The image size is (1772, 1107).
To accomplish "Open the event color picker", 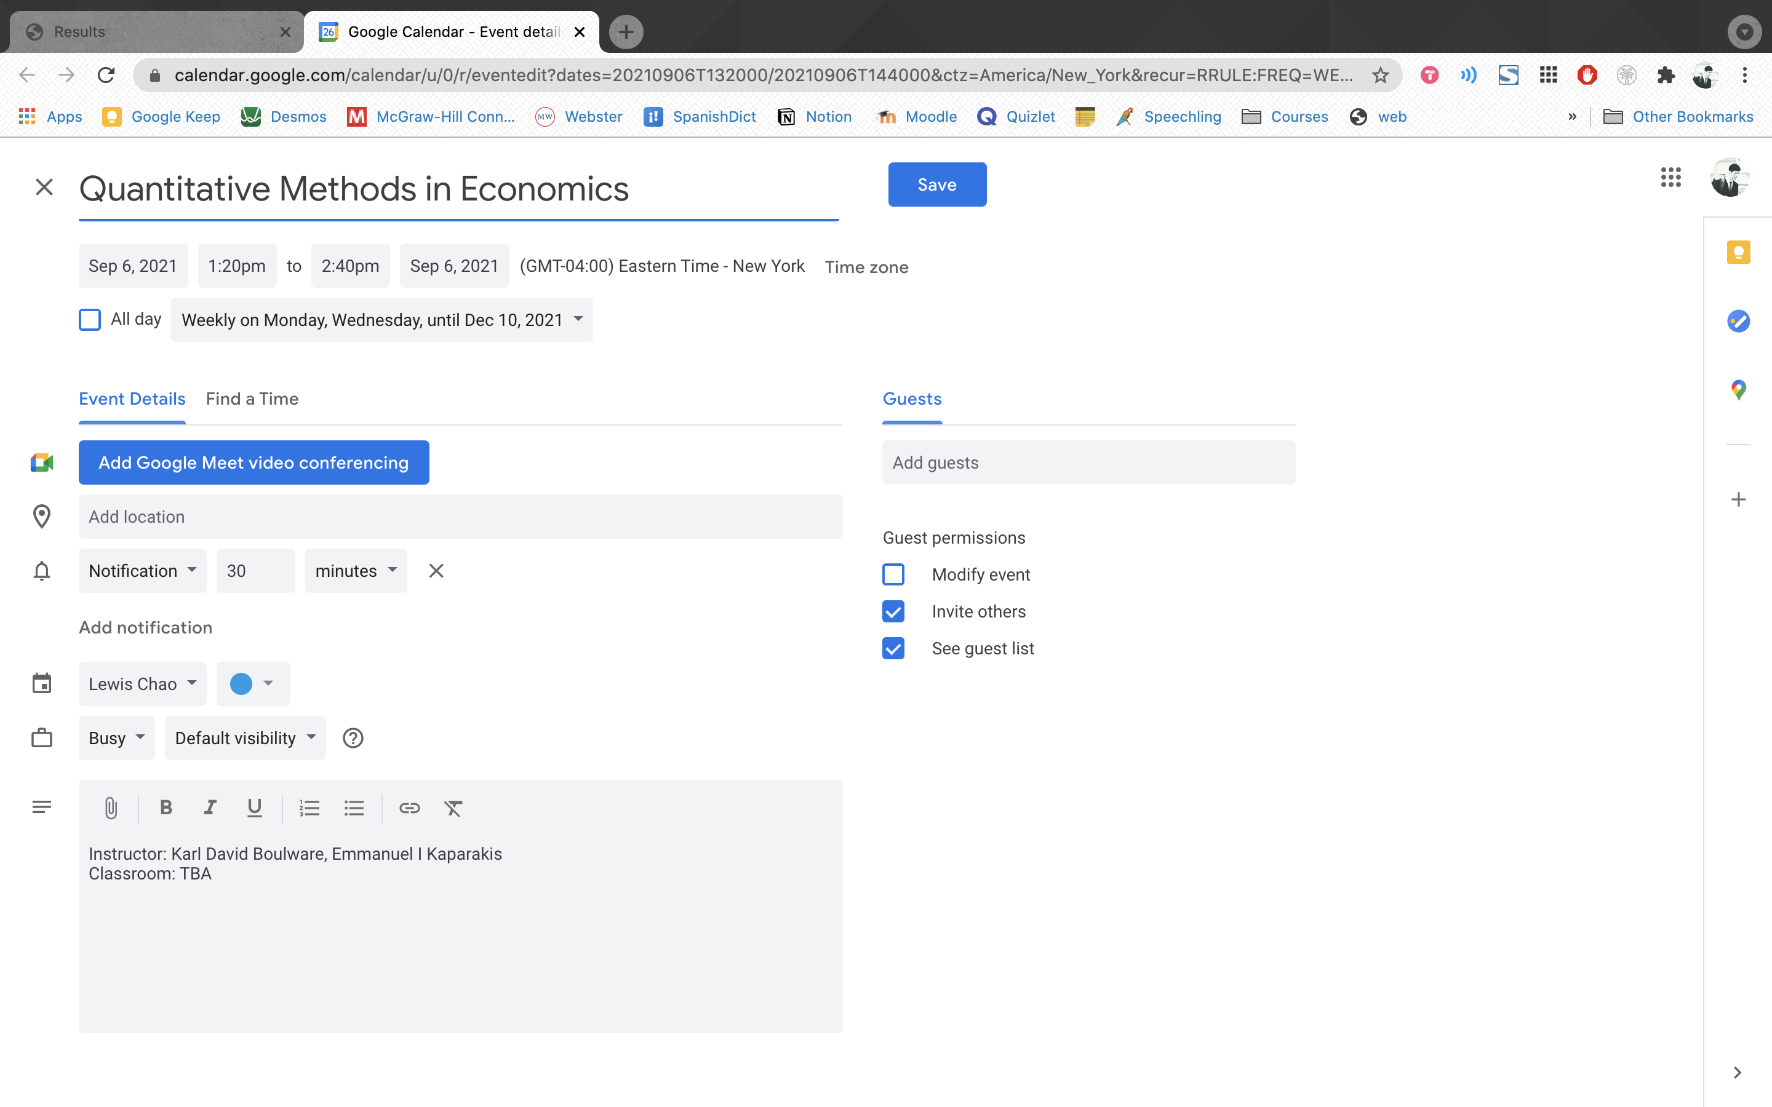I will point(253,684).
